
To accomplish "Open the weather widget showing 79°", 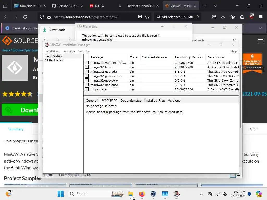I will [x=9, y=193].
